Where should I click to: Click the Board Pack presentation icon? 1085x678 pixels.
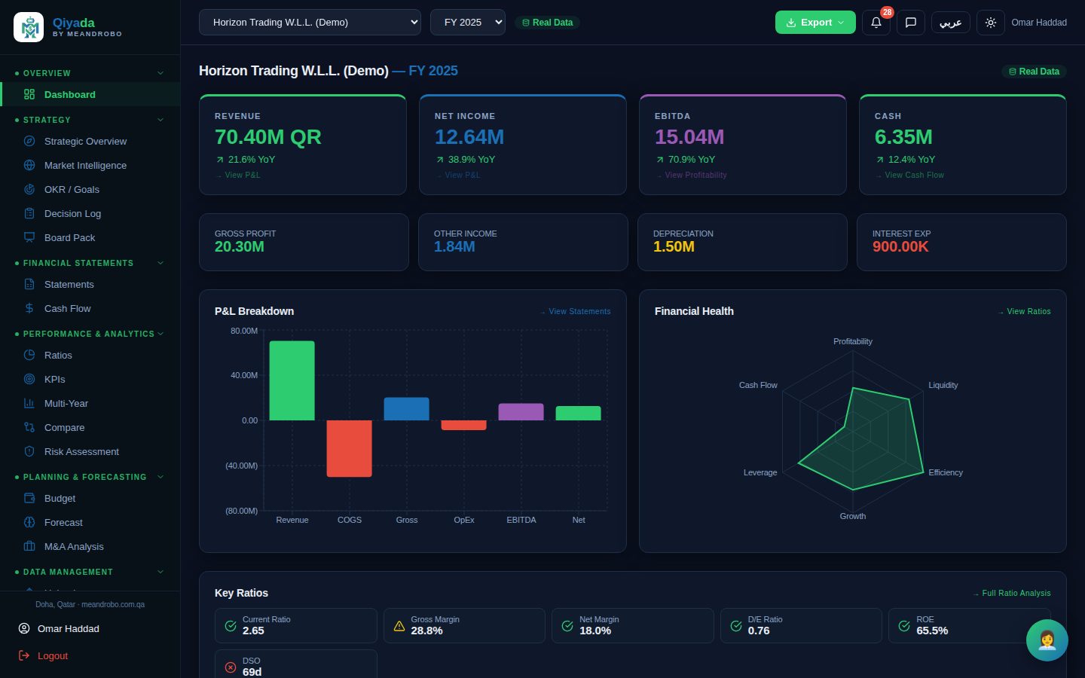pos(29,237)
